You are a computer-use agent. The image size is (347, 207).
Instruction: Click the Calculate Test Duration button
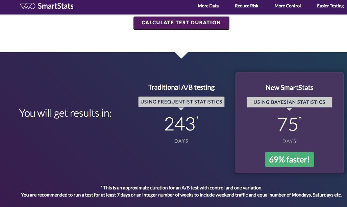(181, 23)
